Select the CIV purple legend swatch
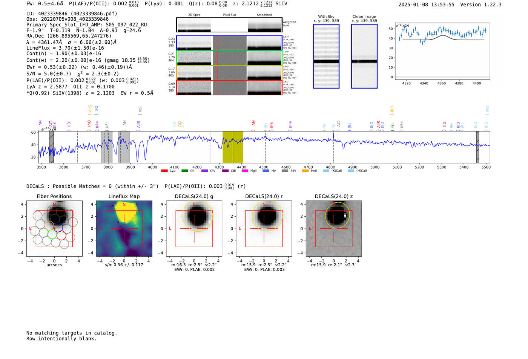 click(x=205, y=171)
